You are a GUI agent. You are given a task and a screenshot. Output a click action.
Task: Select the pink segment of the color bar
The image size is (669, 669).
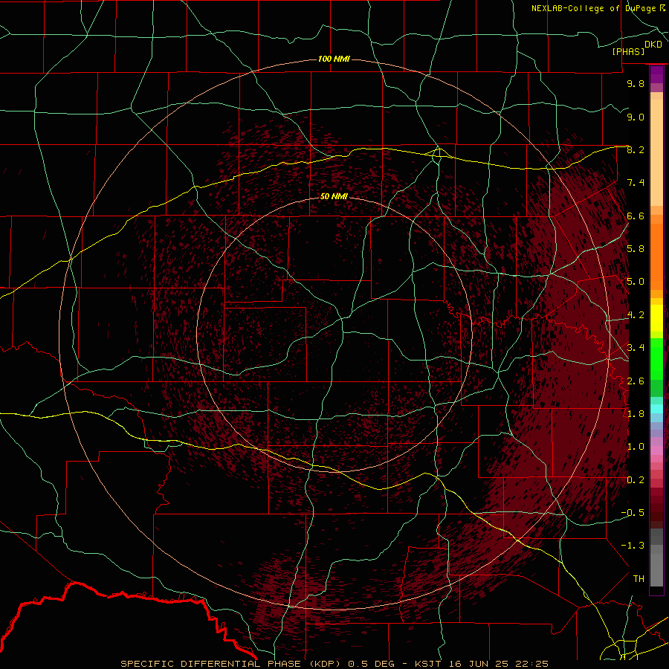656,450
